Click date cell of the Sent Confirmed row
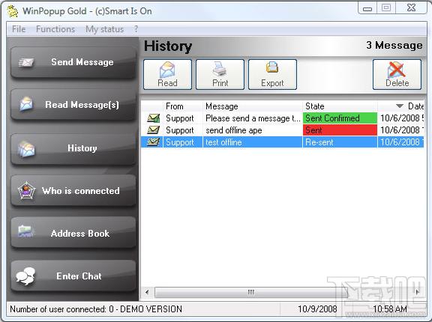This screenshot has height=322, width=432. tap(400, 118)
